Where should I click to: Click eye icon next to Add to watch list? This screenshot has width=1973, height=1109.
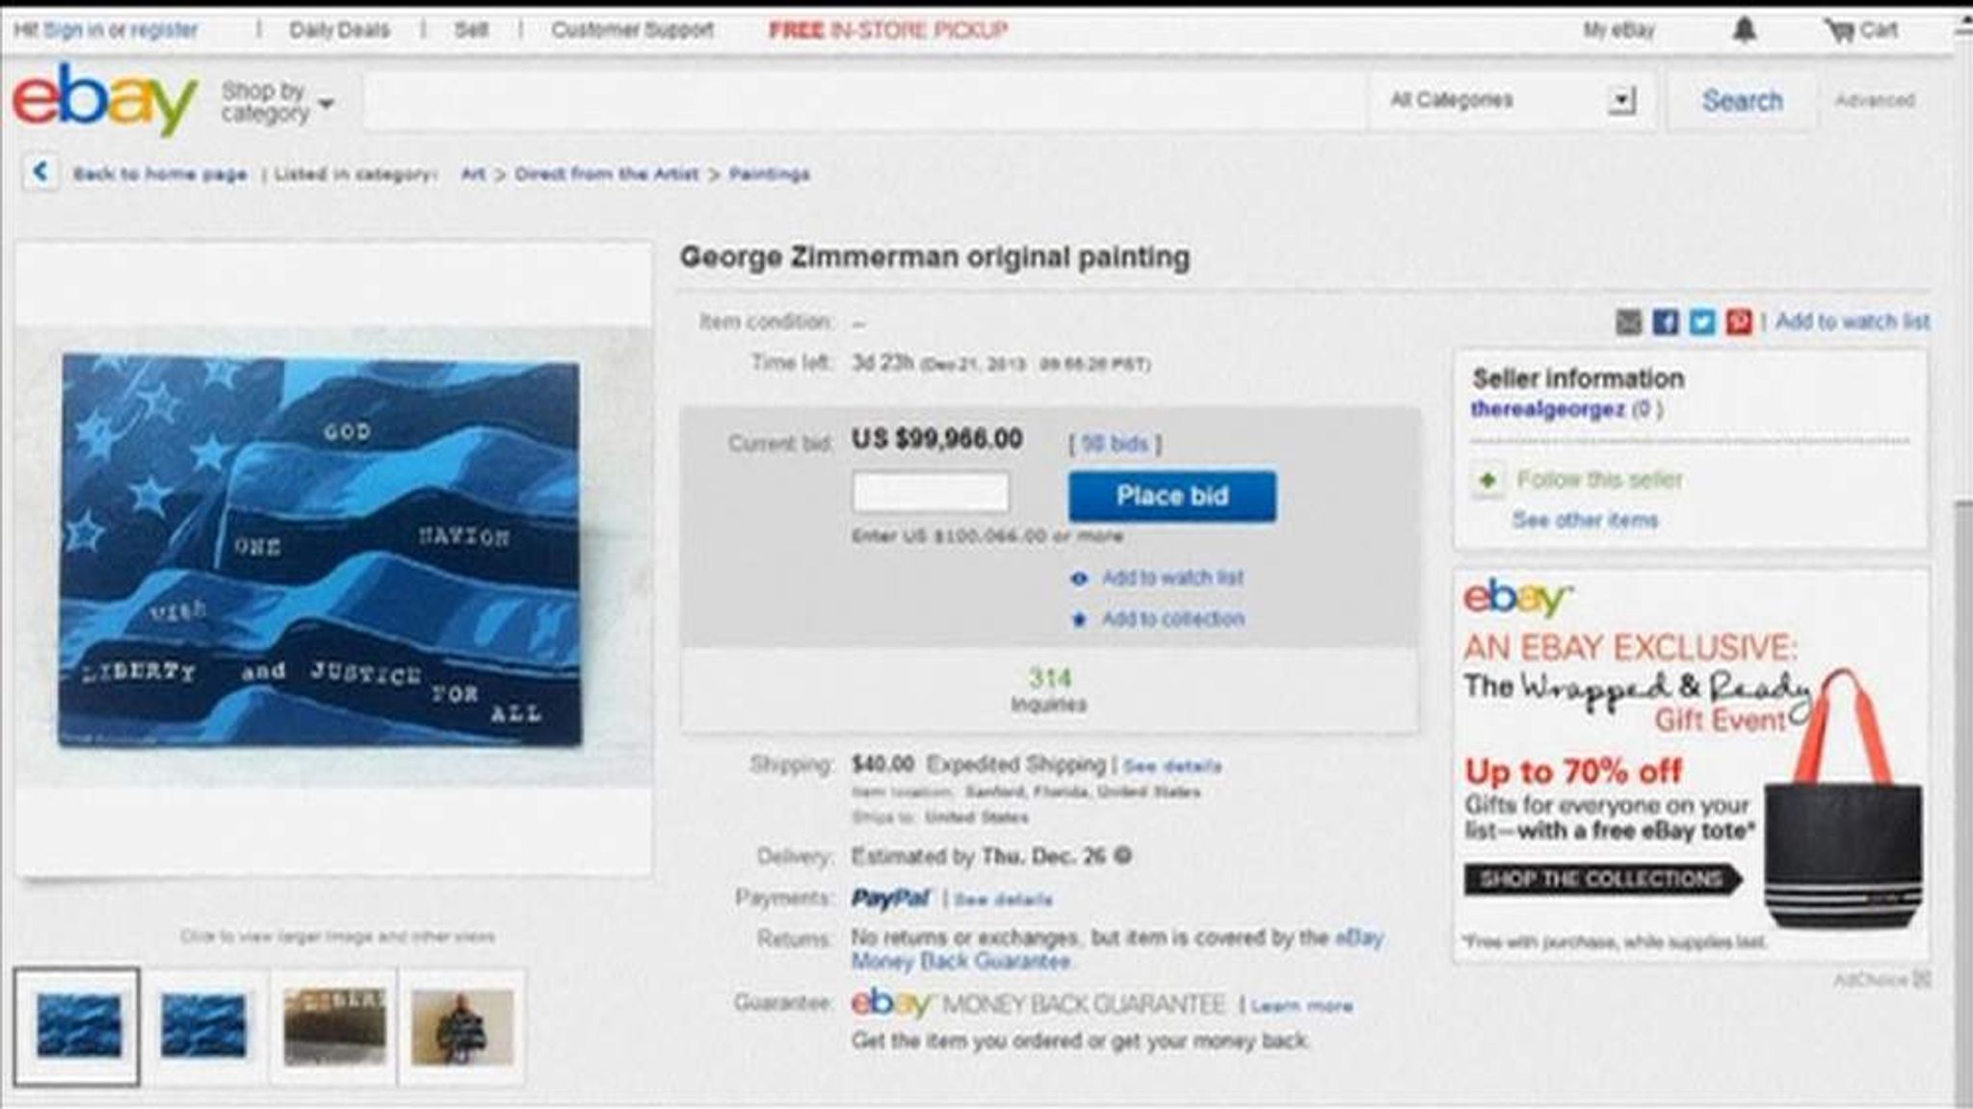click(1079, 579)
